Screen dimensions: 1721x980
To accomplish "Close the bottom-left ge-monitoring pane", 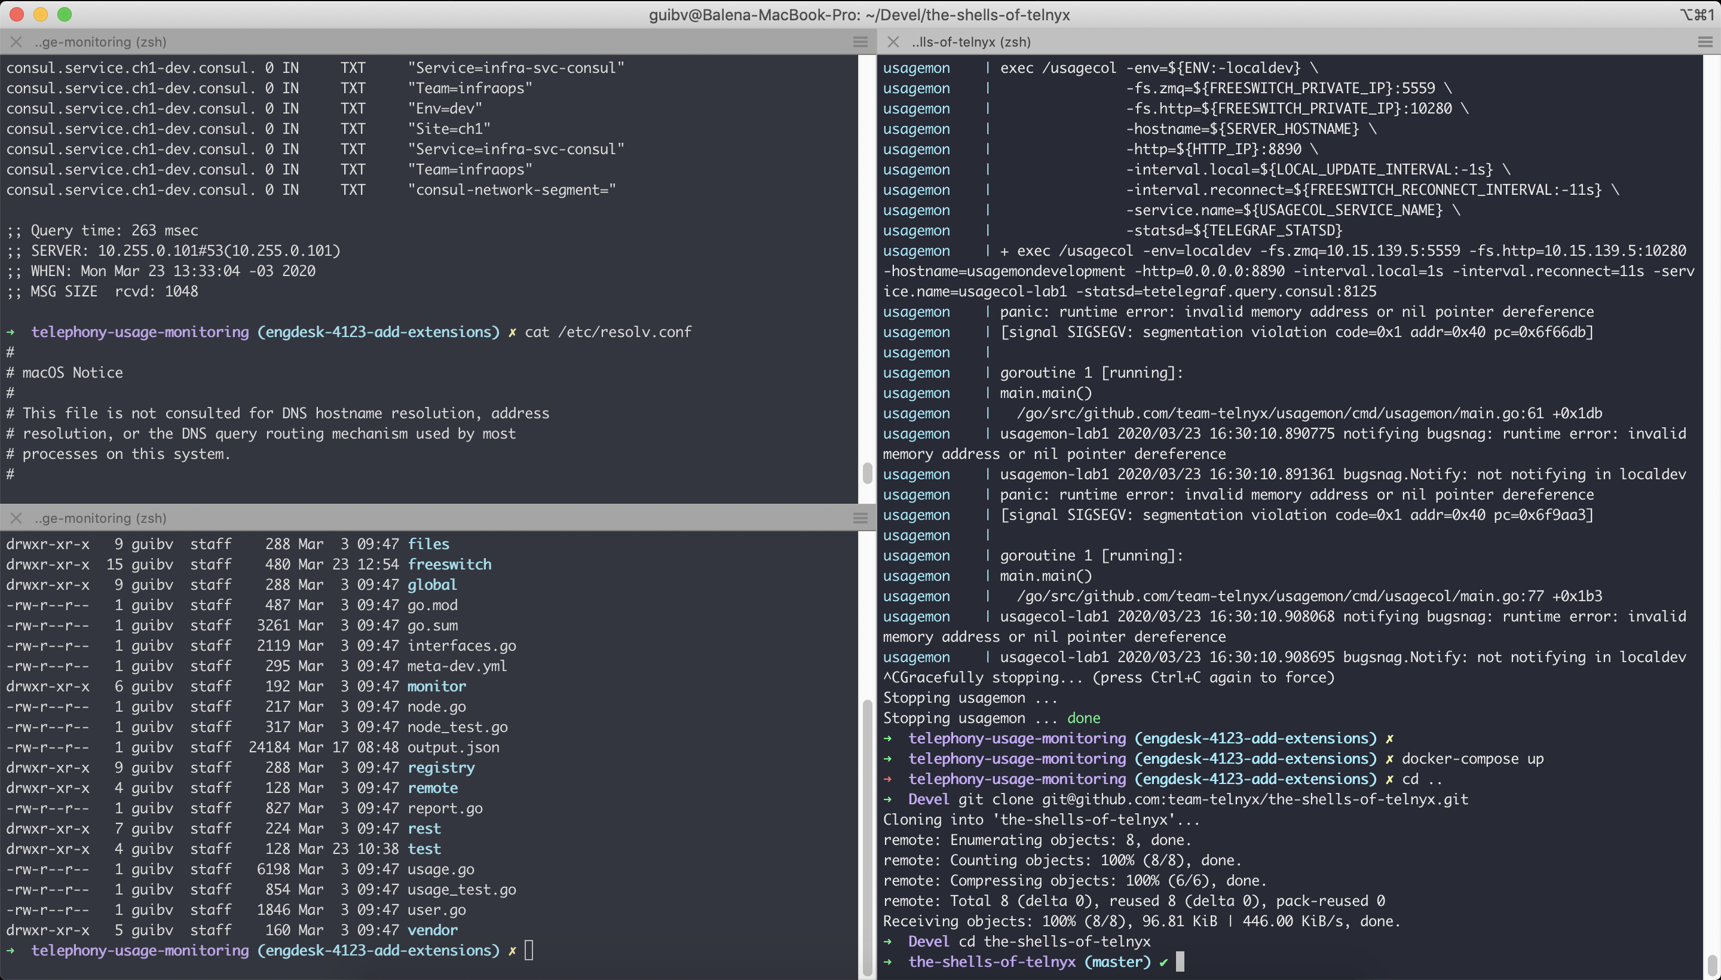I will (16, 517).
